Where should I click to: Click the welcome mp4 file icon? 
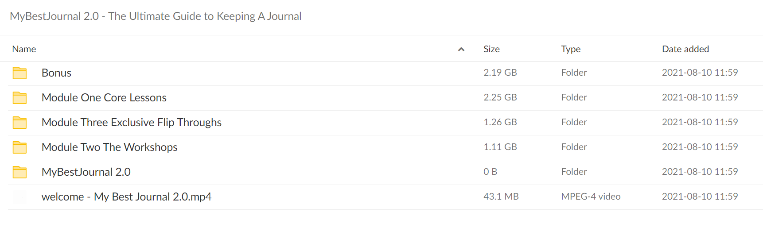click(x=19, y=197)
